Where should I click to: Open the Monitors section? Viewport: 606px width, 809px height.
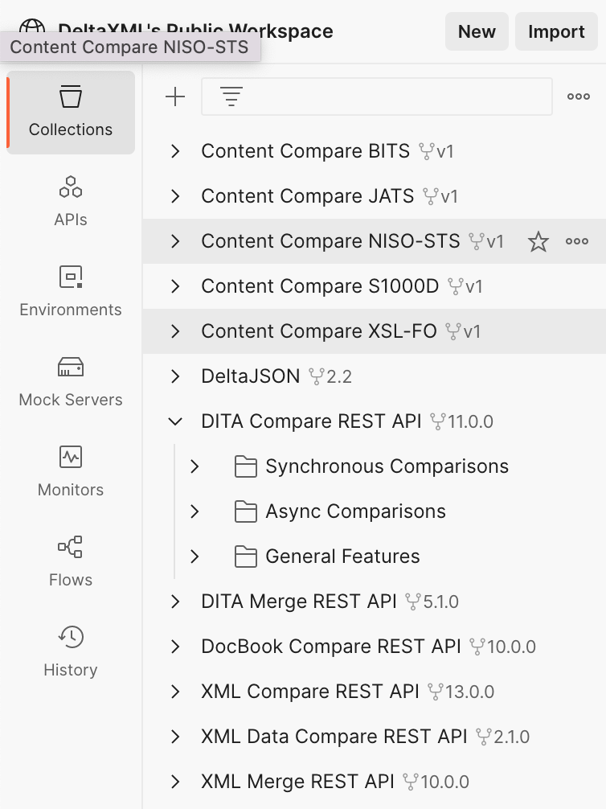pos(71,471)
